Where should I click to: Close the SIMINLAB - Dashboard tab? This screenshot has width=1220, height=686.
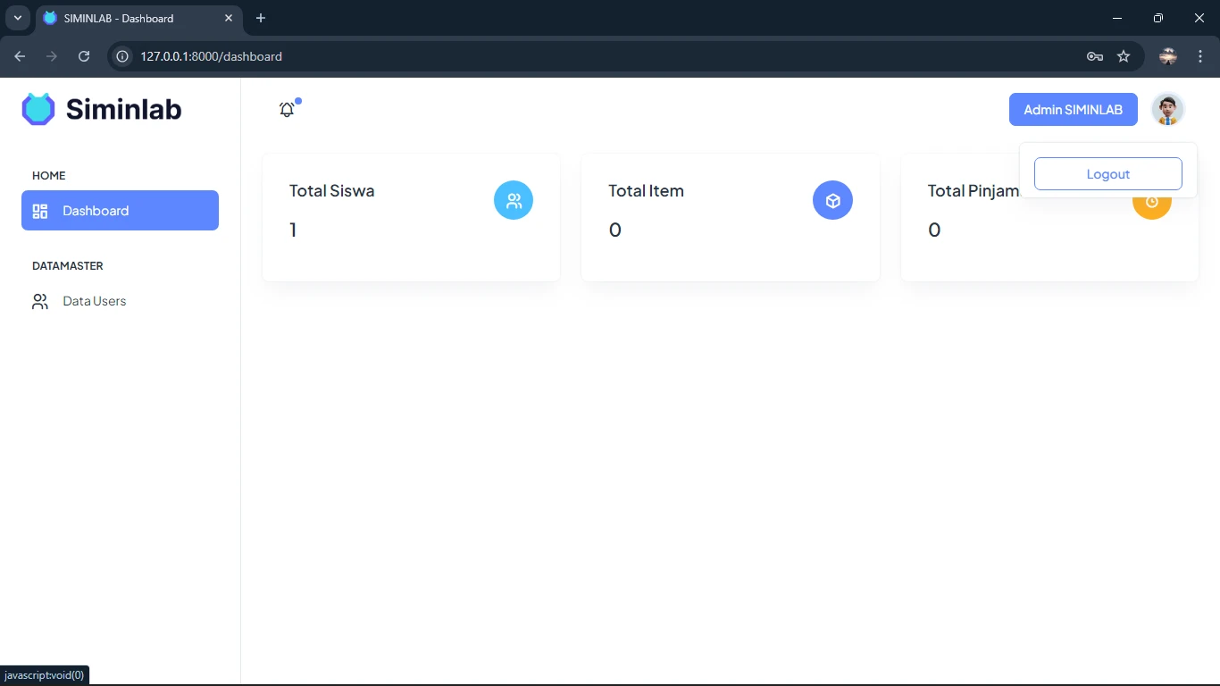[229, 18]
